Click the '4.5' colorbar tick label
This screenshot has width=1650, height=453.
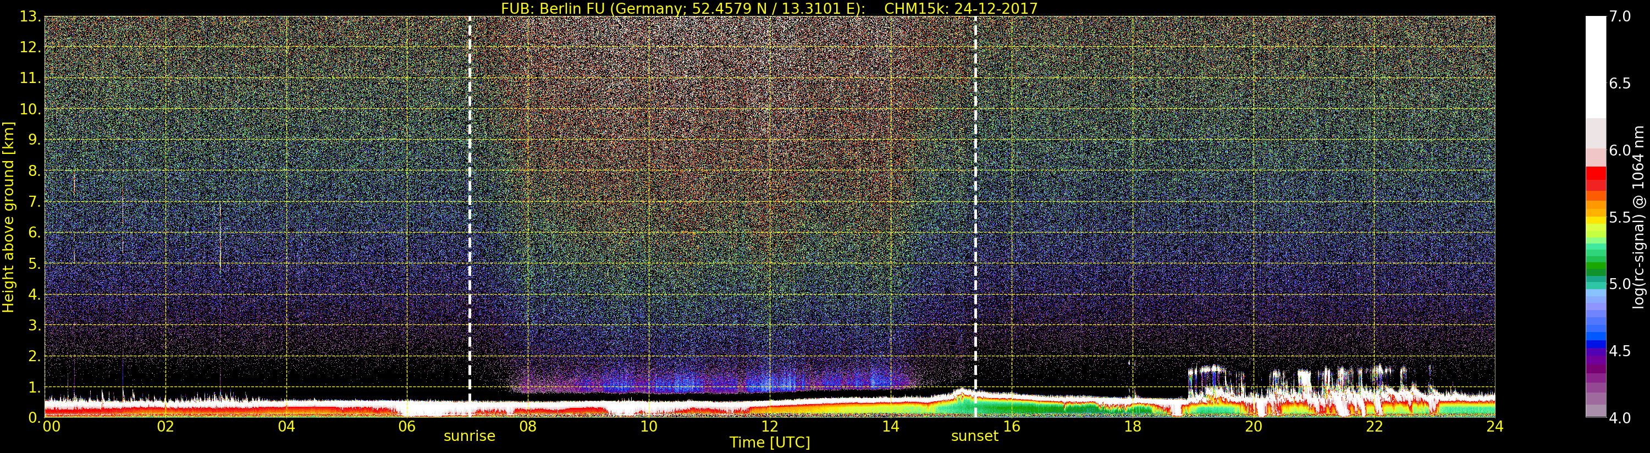click(x=1620, y=351)
